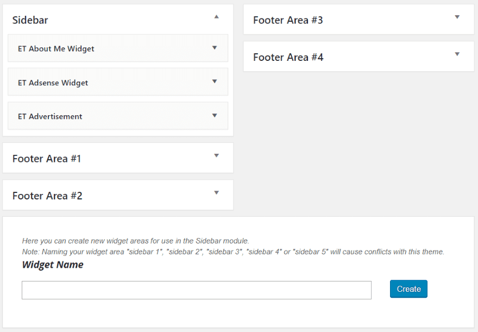478x332 pixels.
Task: Click the Sidebar panel heading text
Action: point(30,20)
